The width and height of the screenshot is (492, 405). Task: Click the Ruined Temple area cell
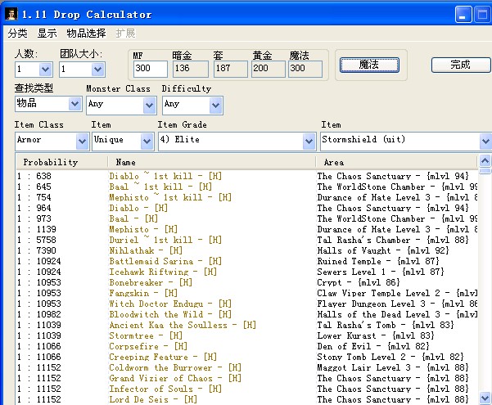[378, 261]
